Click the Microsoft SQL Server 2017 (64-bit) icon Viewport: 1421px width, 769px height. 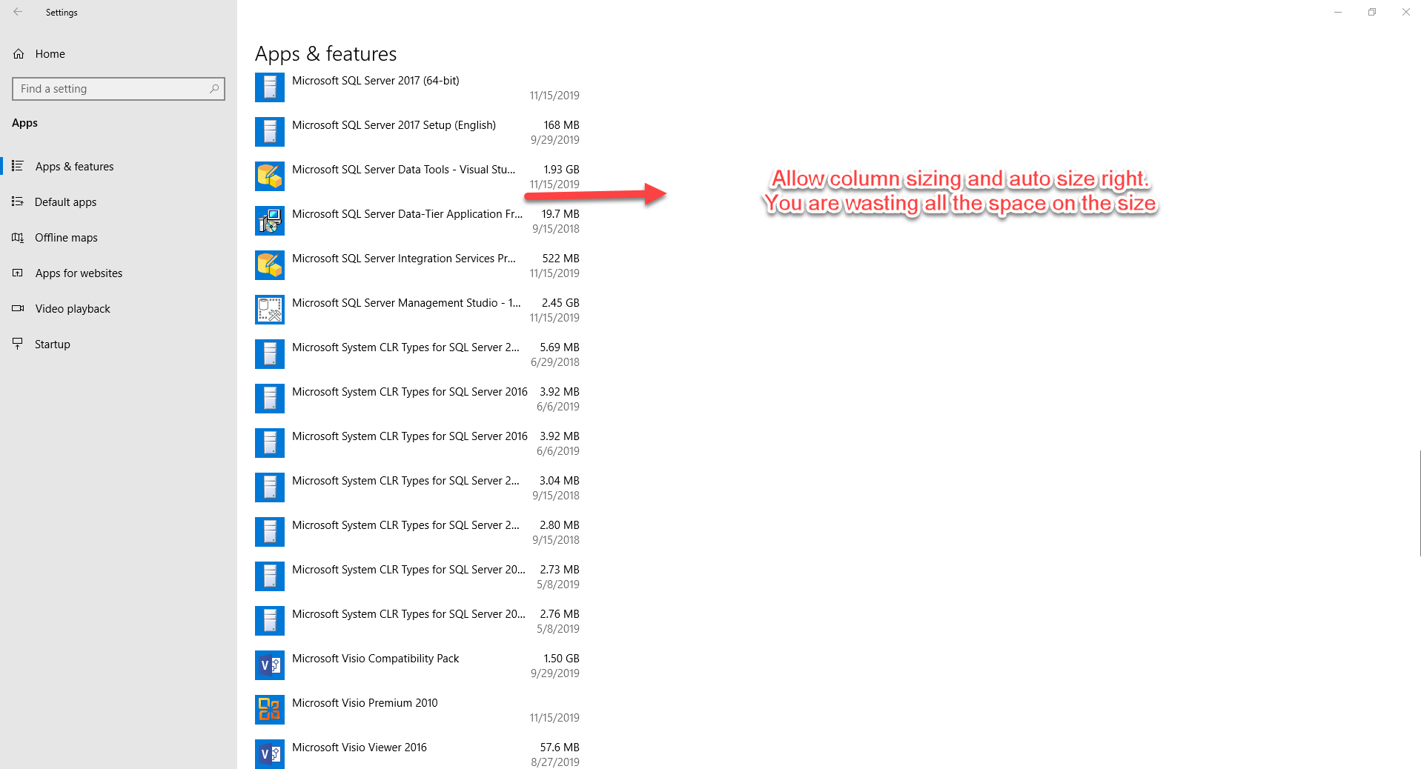pos(270,87)
